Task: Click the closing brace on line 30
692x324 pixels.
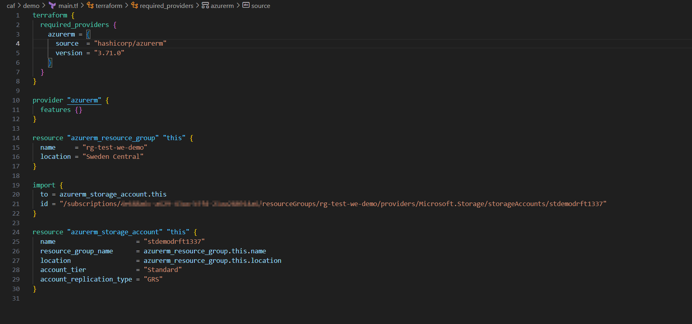Action: click(35, 289)
